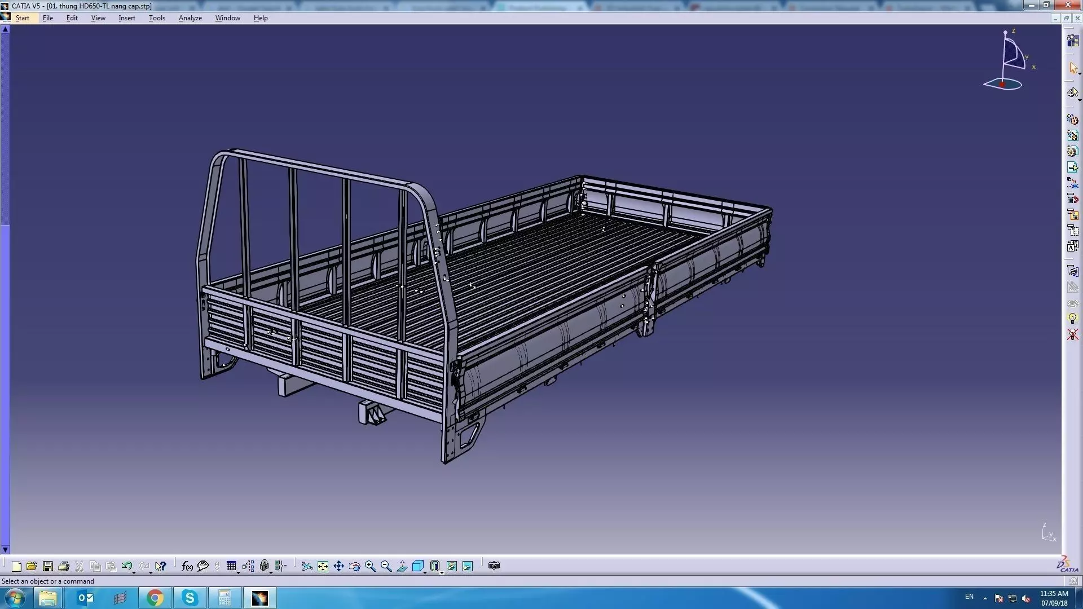
Task: Click the Zoom In magnifier
Action: pyautogui.click(x=370, y=566)
